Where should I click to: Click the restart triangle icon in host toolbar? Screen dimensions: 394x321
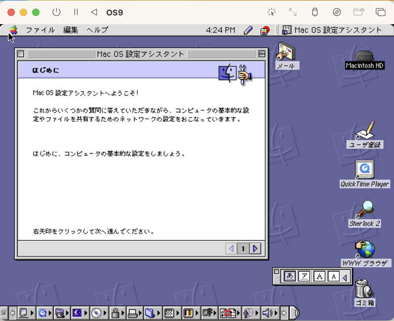click(94, 12)
